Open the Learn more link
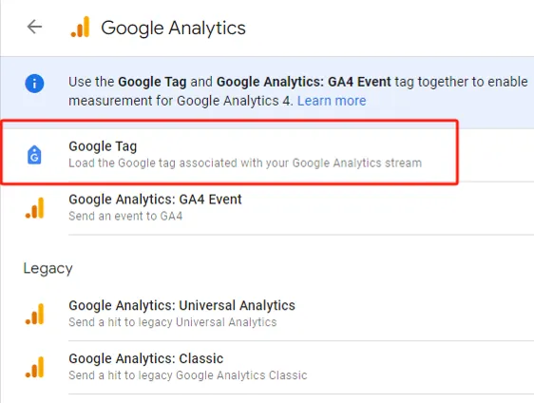The width and height of the screenshot is (534, 403). 332,101
